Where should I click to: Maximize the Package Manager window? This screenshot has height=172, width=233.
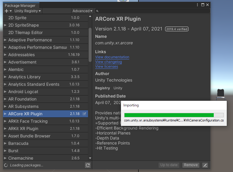203,5
